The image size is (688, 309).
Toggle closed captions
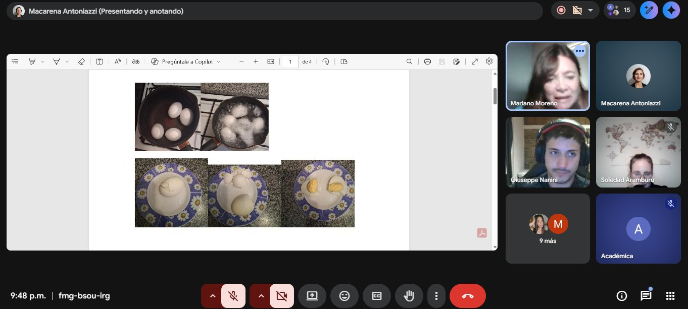coord(376,296)
